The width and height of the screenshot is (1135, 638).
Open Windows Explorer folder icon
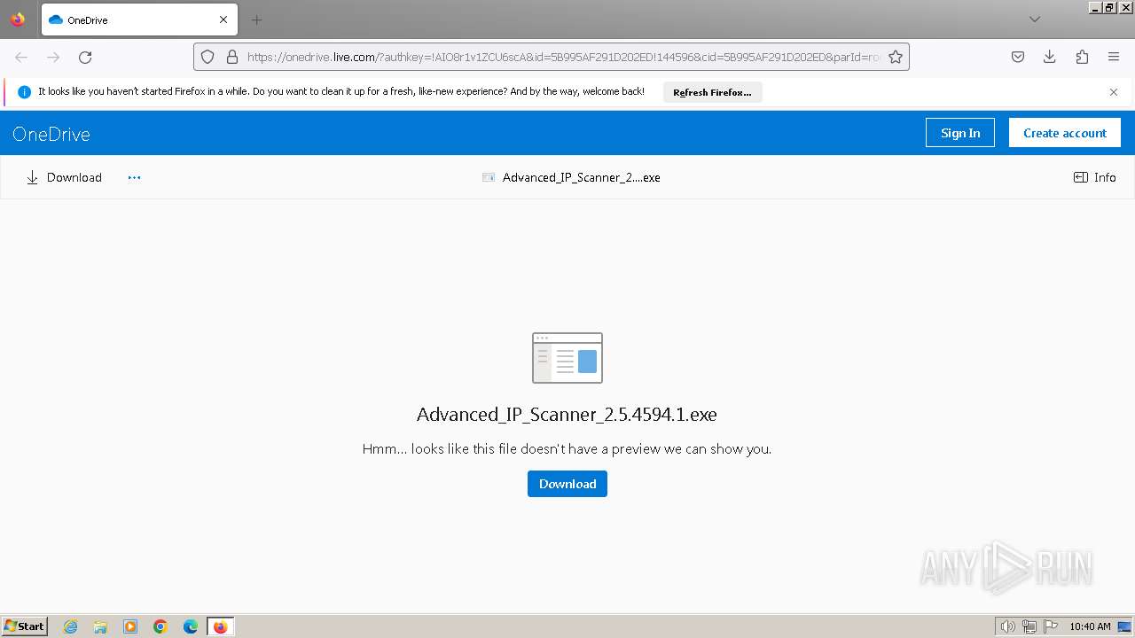tap(100, 626)
